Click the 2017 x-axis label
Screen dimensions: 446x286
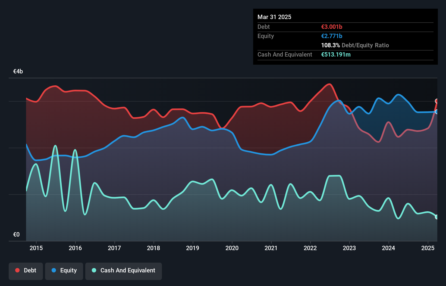tap(114, 248)
